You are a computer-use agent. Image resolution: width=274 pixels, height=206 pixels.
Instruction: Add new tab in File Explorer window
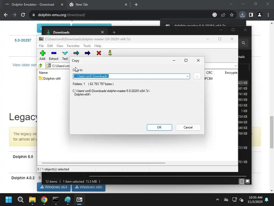[114, 32]
